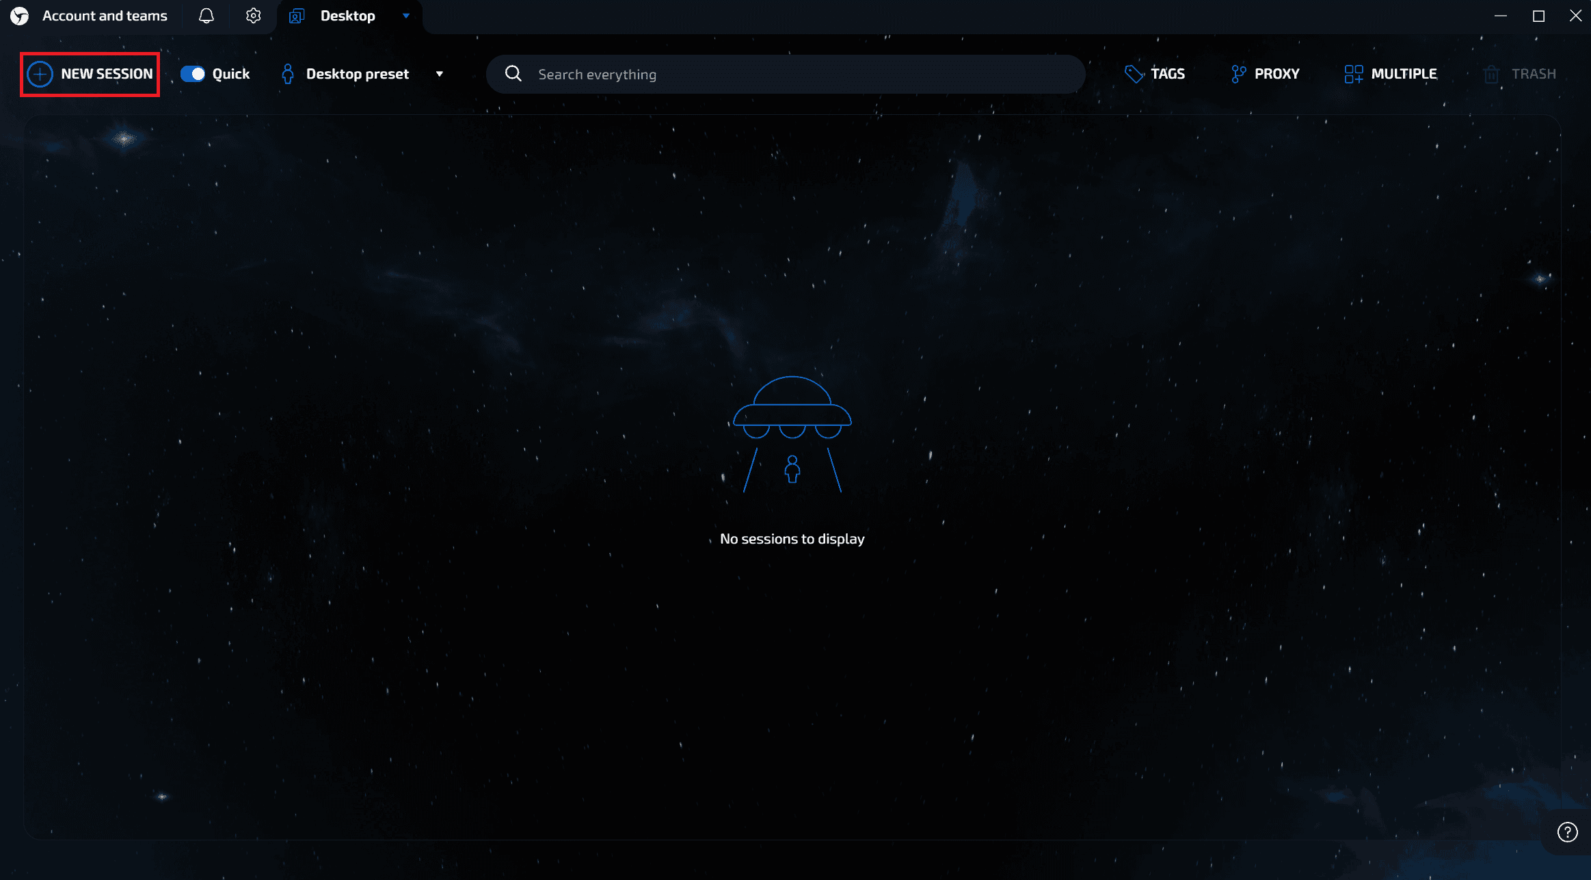Click the Multiple sessions grid icon

click(x=1353, y=74)
